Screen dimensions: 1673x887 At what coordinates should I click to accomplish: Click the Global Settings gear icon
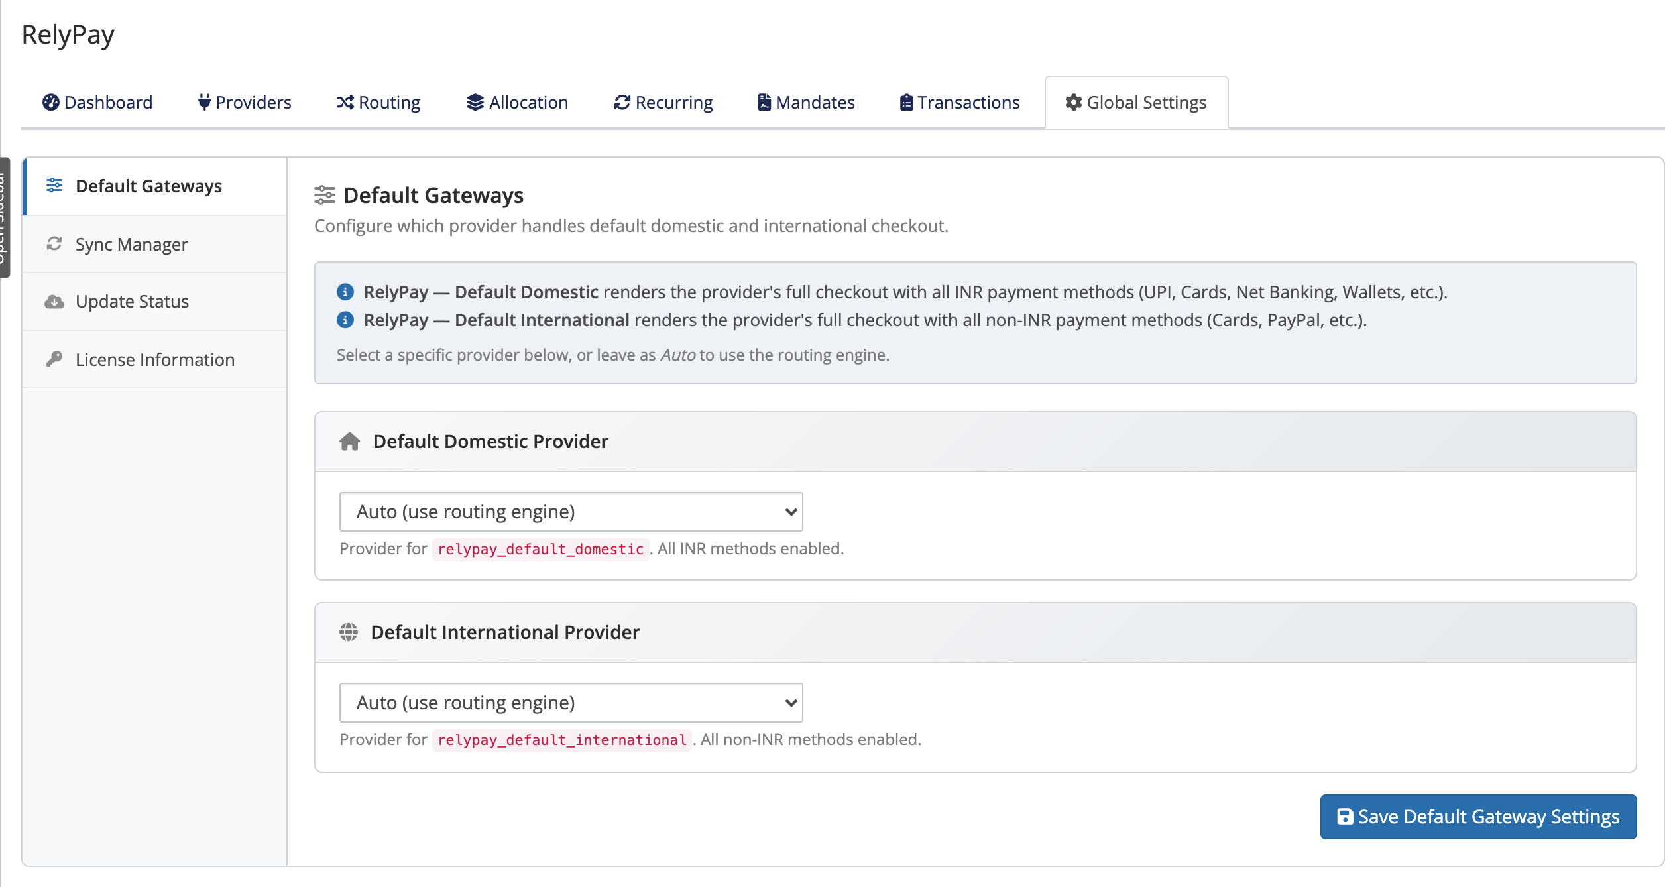pyautogui.click(x=1074, y=102)
